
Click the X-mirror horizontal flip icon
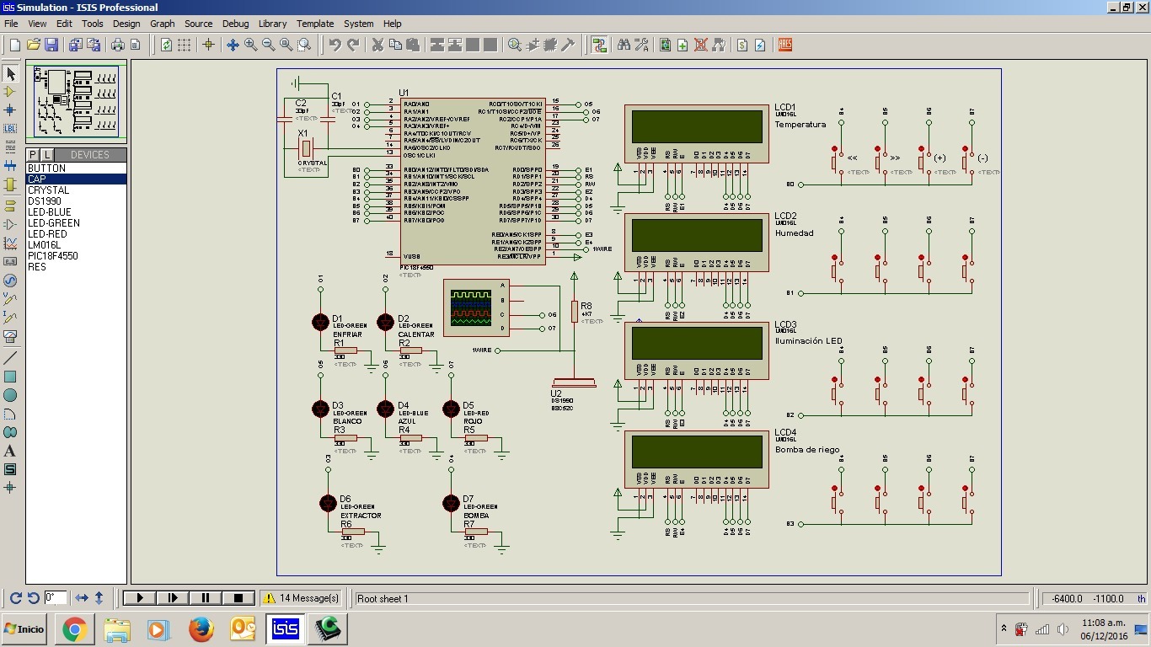coord(82,598)
